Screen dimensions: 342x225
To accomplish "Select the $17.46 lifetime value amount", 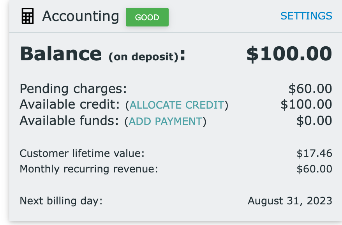I will tap(314, 153).
